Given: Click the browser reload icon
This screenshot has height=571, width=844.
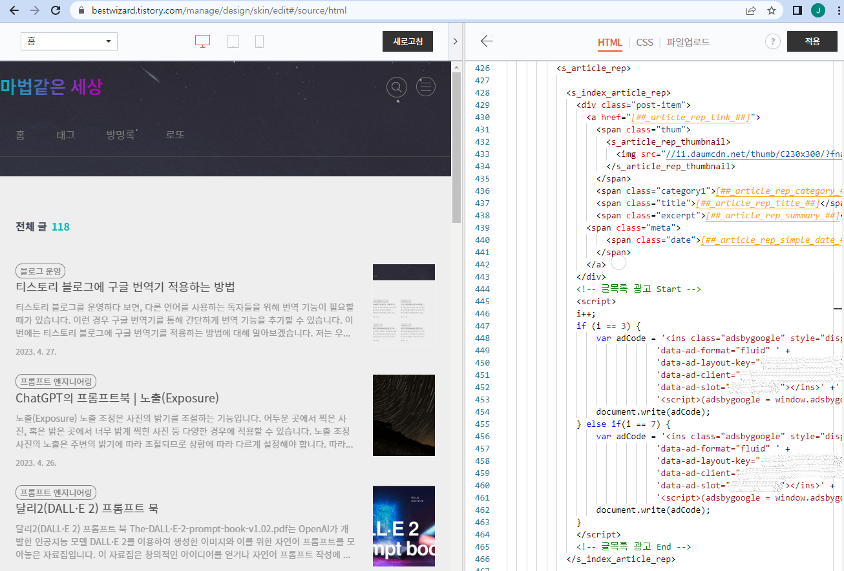Looking at the screenshot, I should point(55,10).
